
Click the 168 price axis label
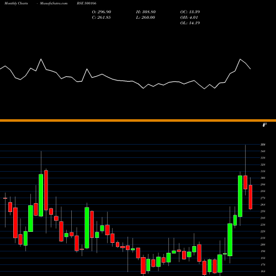(263, 271)
